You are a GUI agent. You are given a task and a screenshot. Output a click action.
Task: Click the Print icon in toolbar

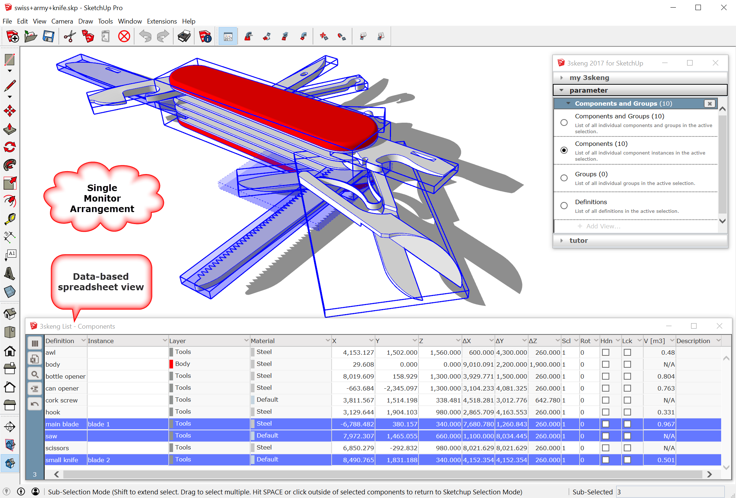[184, 36]
